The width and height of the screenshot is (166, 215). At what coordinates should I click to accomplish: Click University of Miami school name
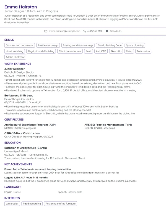[x=16, y=151]
